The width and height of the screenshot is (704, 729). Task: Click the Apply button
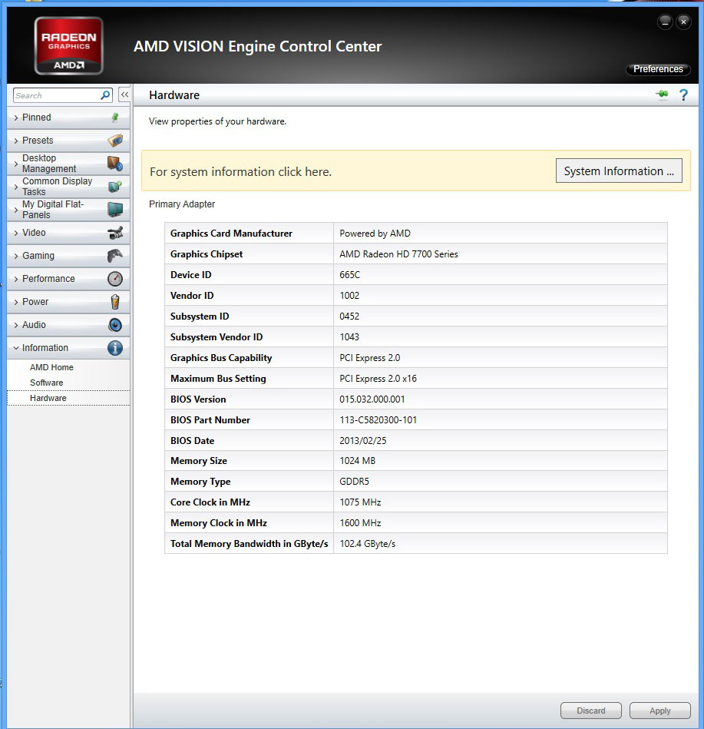[x=659, y=711]
